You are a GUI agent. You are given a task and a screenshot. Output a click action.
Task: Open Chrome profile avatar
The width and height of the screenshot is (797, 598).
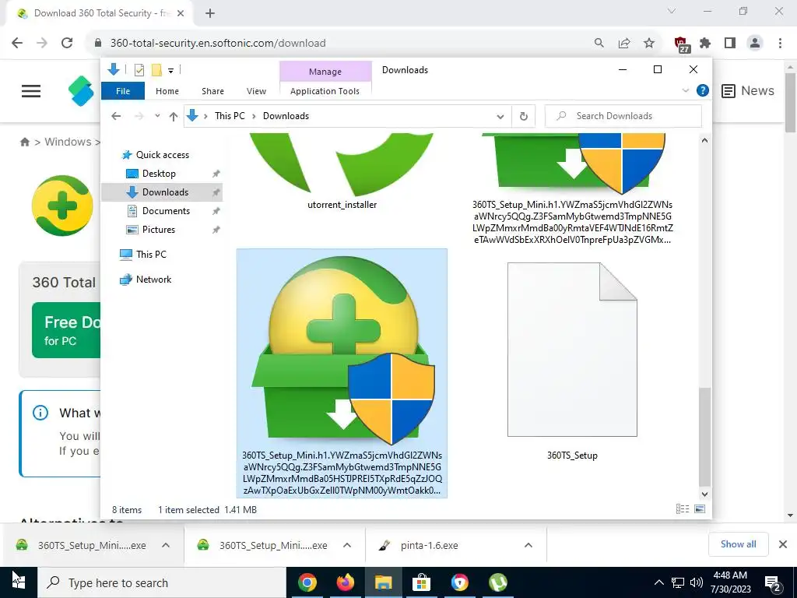pyautogui.click(x=755, y=44)
